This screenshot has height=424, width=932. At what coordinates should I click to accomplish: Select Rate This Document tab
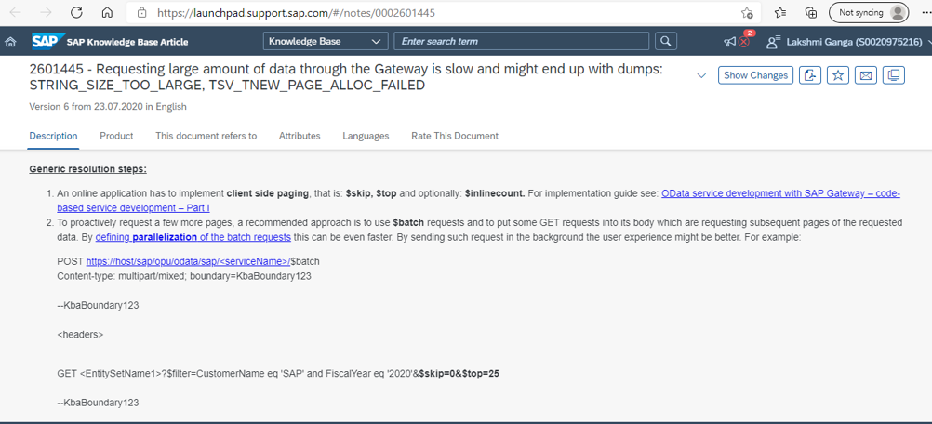(x=455, y=136)
